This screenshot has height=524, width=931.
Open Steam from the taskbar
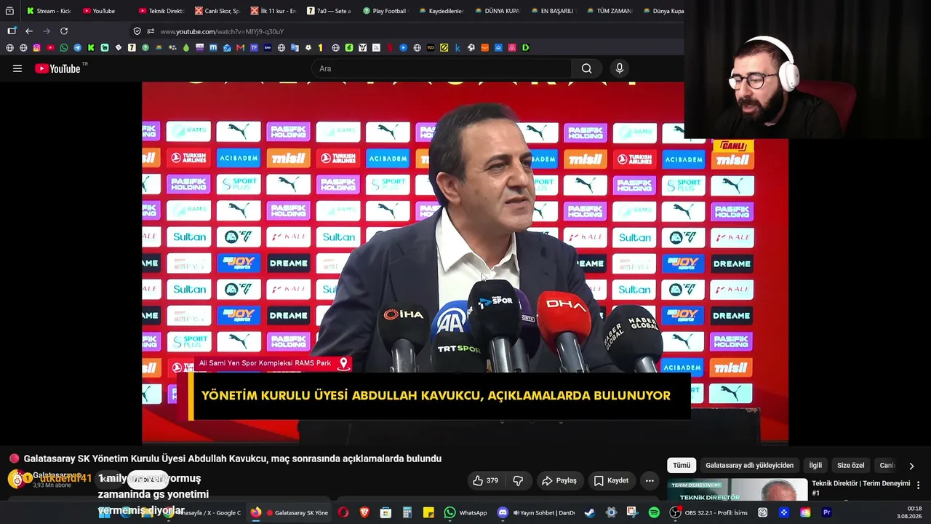click(x=589, y=512)
